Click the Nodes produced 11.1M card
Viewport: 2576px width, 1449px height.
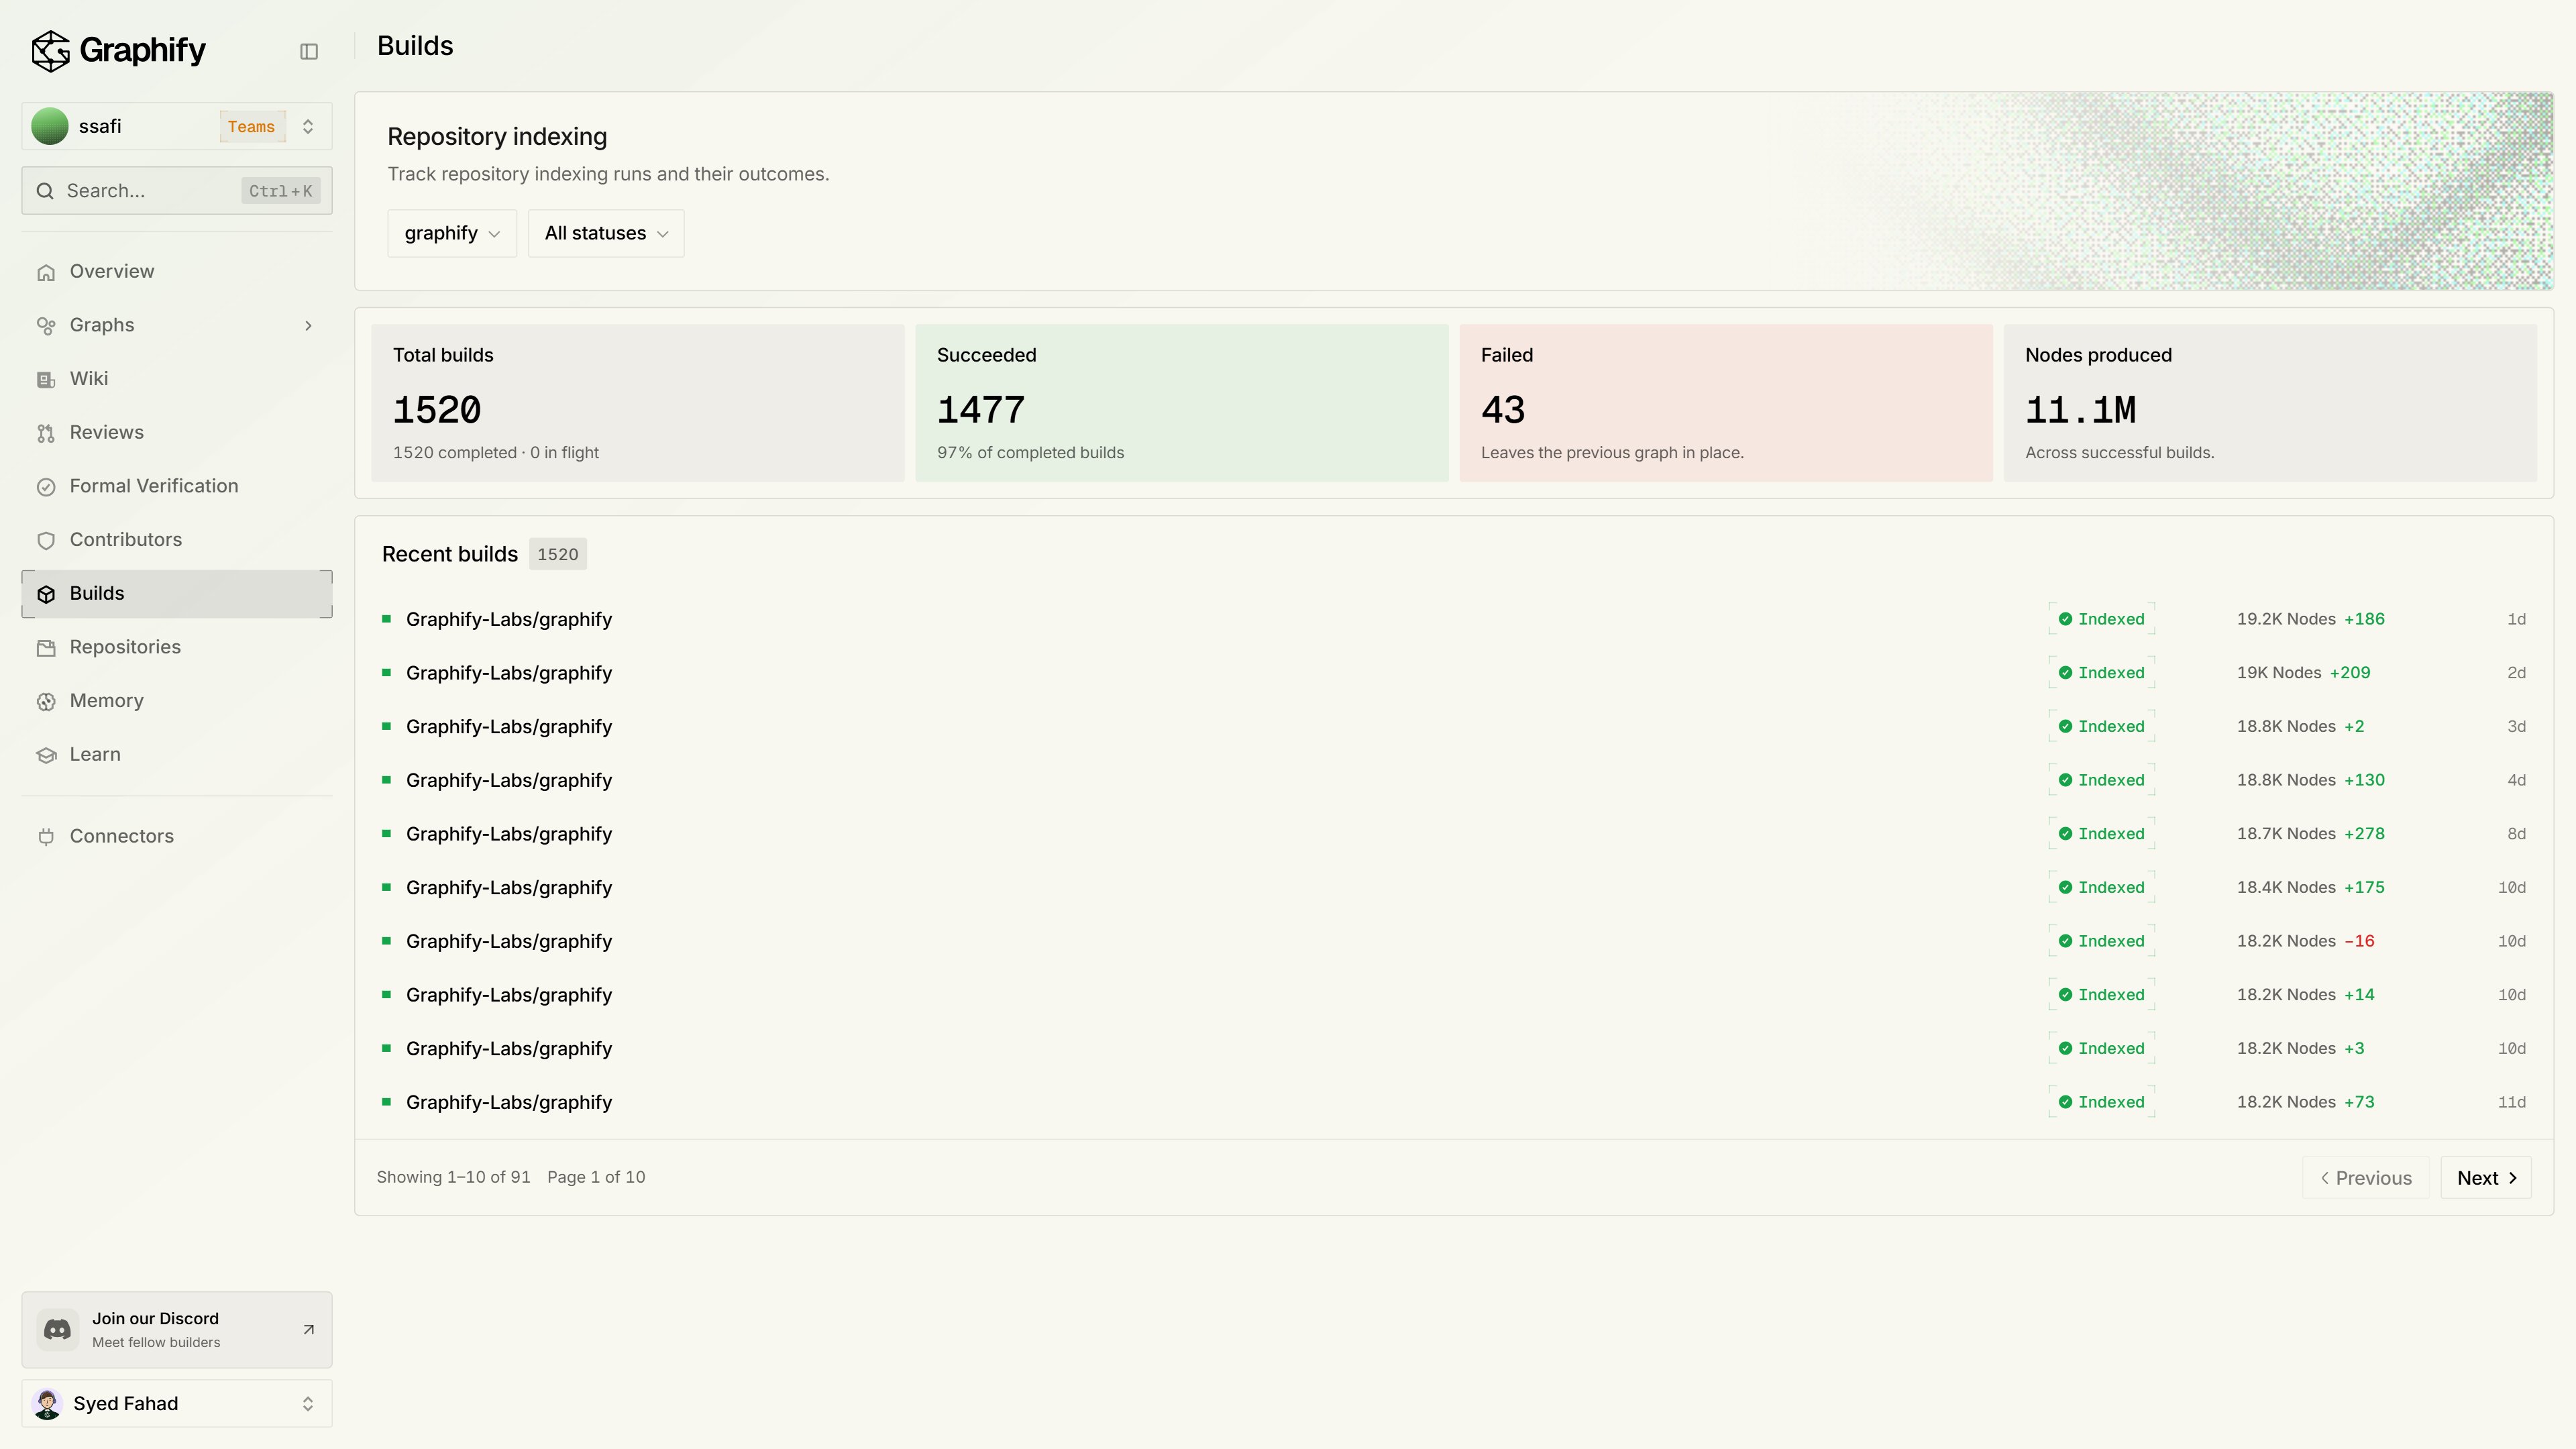tap(2270, 403)
